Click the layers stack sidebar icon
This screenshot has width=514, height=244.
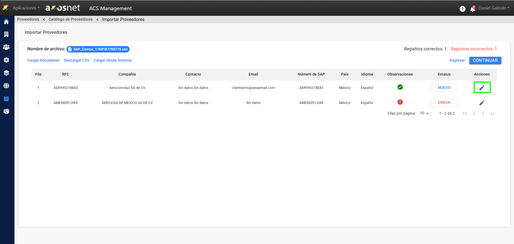(x=6, y=73)
